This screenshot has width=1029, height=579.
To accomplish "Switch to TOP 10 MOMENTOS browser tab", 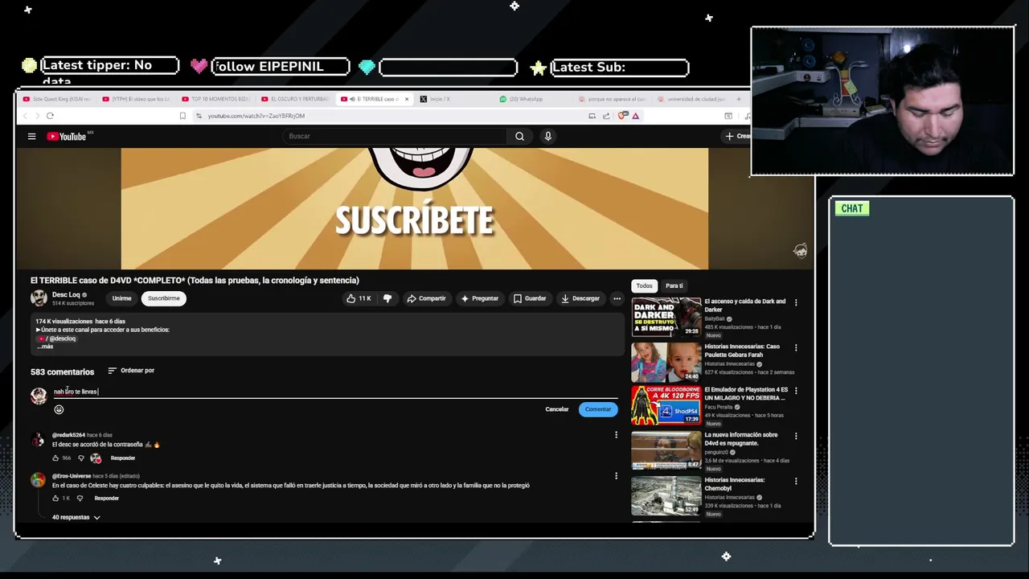I will [215, 99].
